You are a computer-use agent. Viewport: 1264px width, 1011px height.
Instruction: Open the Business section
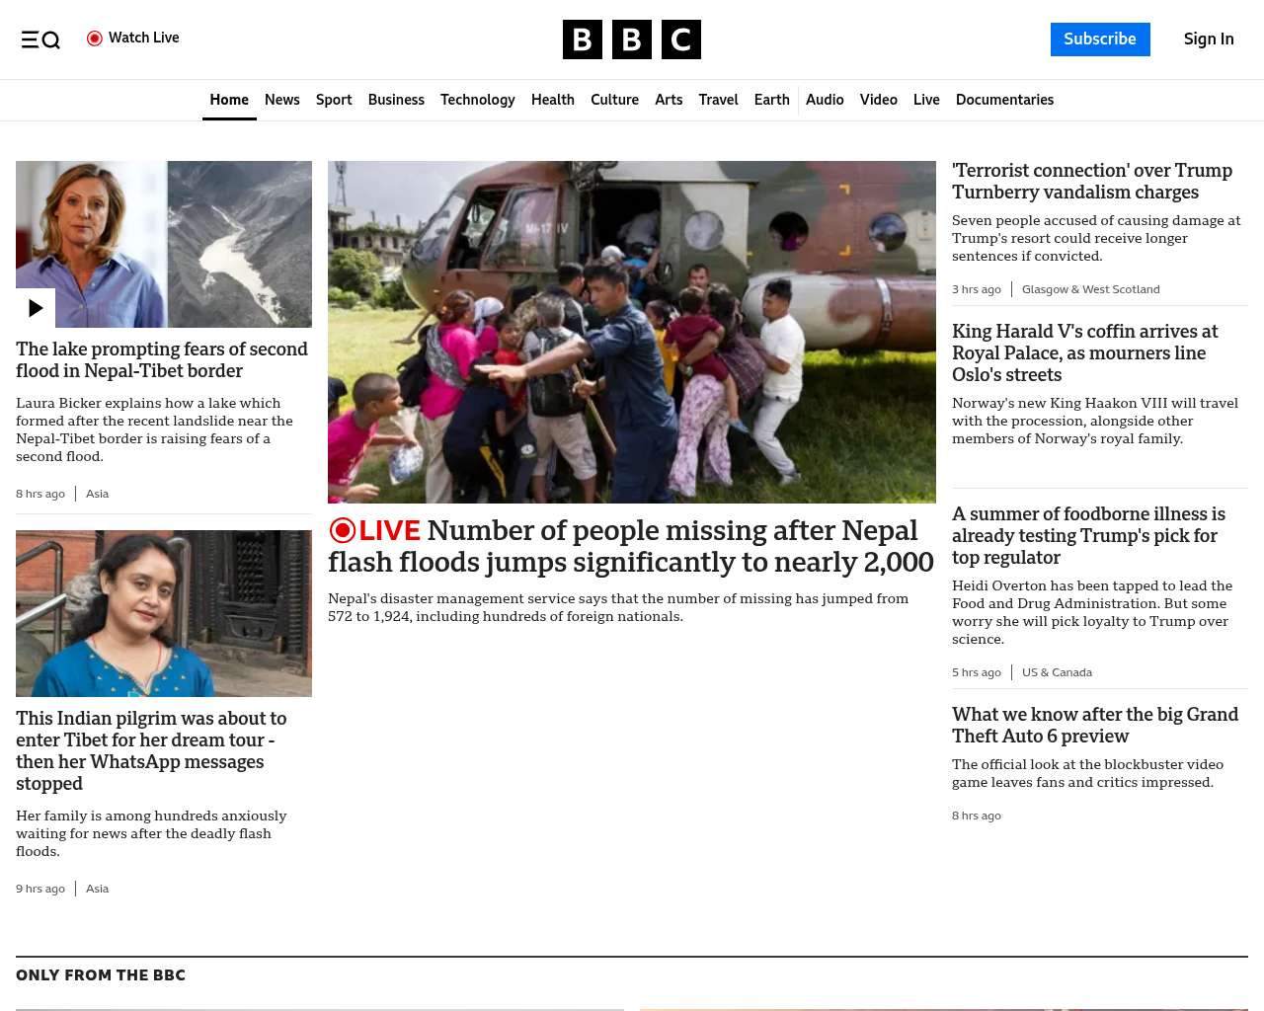pos(396,100)
